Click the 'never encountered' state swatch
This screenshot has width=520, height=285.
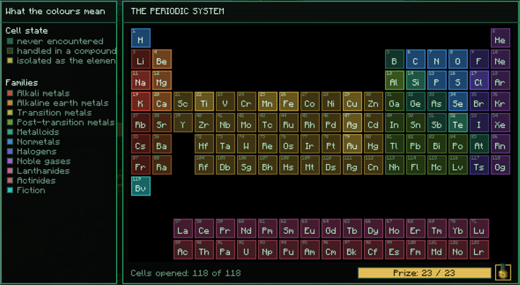click(x=10, y=41)
